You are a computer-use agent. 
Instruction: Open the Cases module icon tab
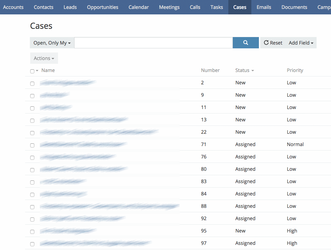[239, 7]
